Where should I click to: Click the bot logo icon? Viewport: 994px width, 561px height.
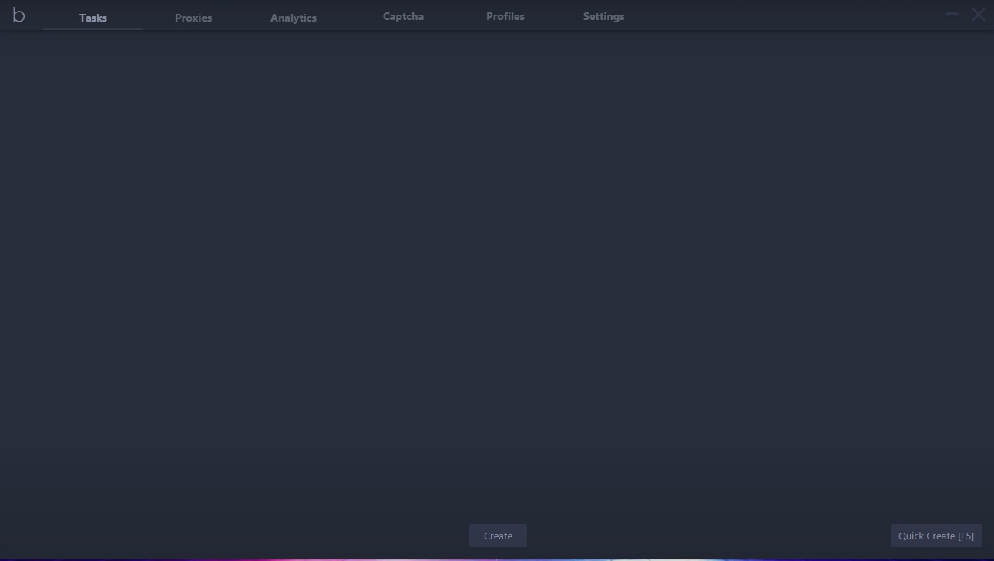(18, 15)
